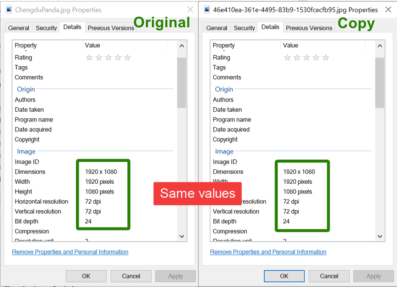Screen dimensions: 397x287
Task: Cancel the Copy properties dialog
Action: pos(329,276)
